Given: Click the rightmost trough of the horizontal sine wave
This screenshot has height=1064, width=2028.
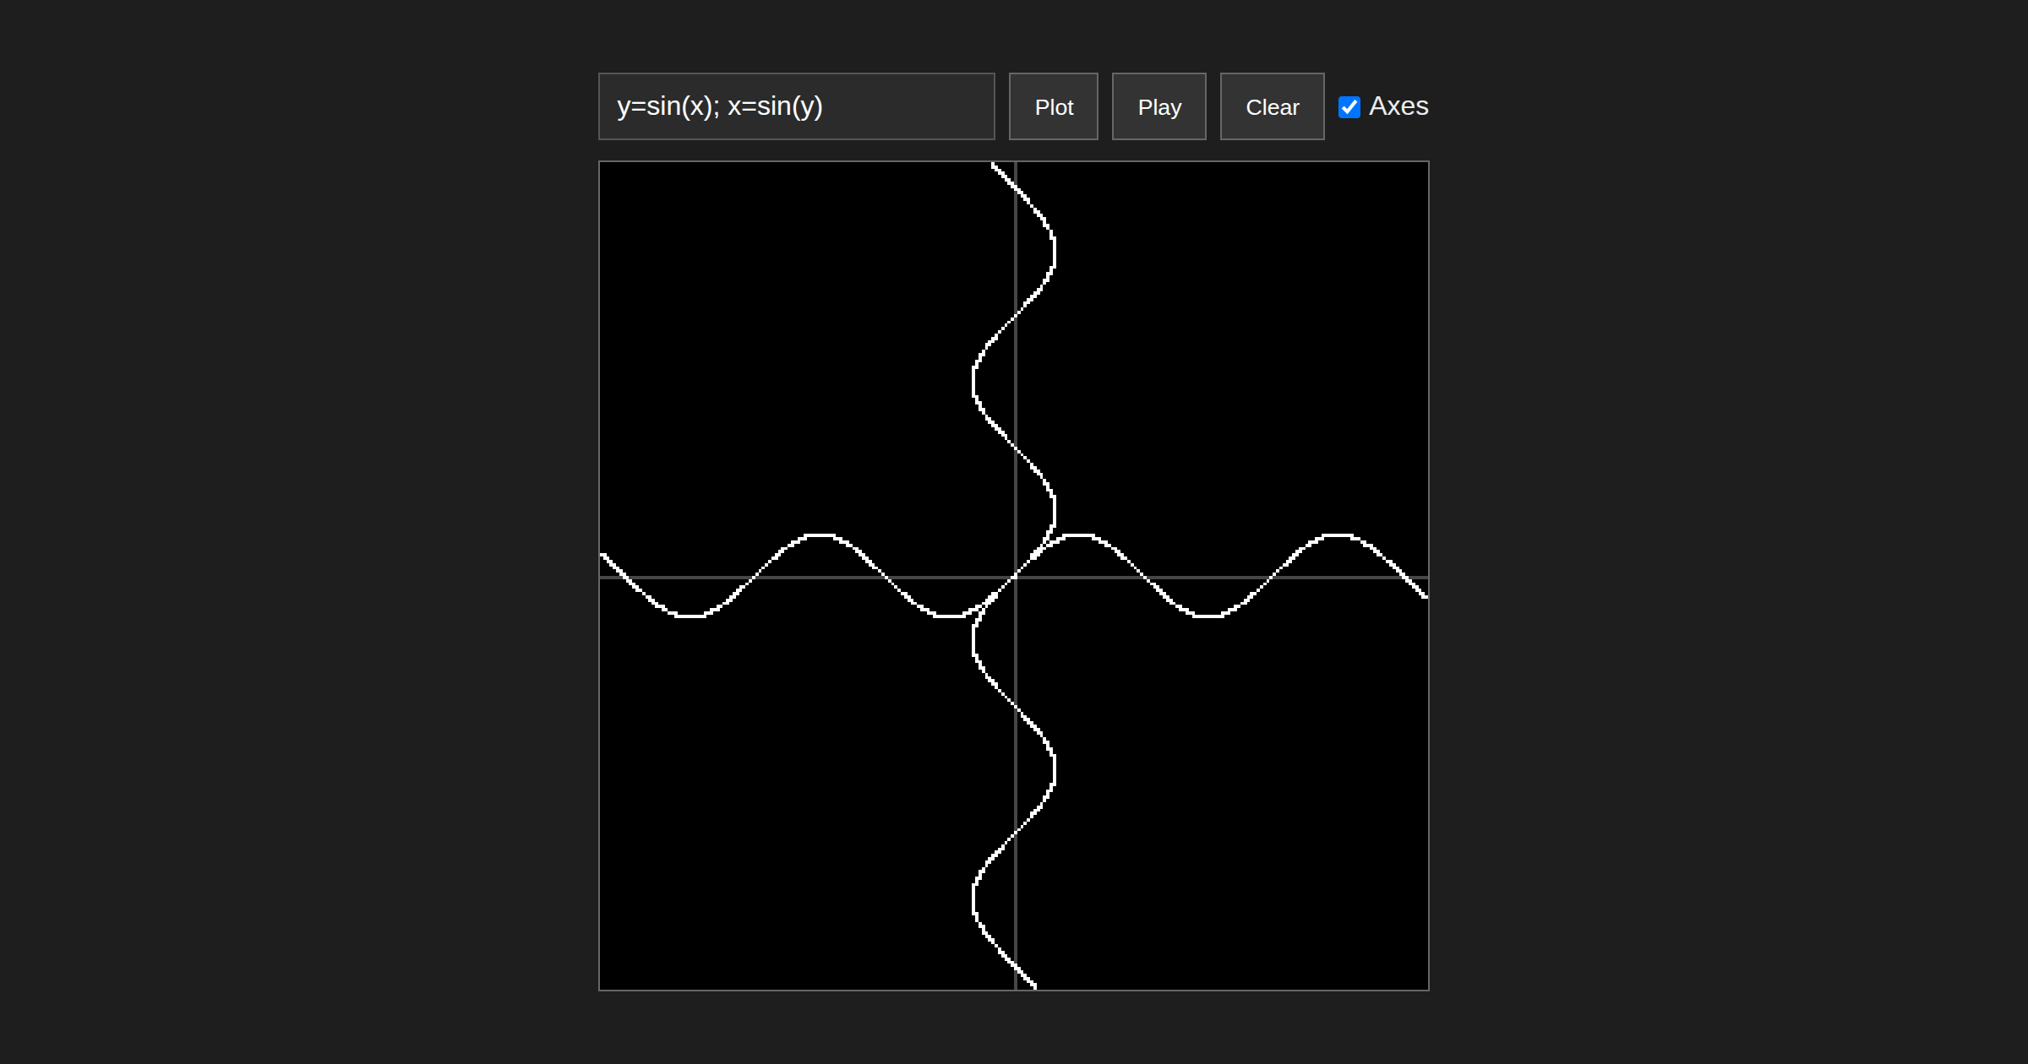Looking at the screenshot, I should click(1208, 616).
